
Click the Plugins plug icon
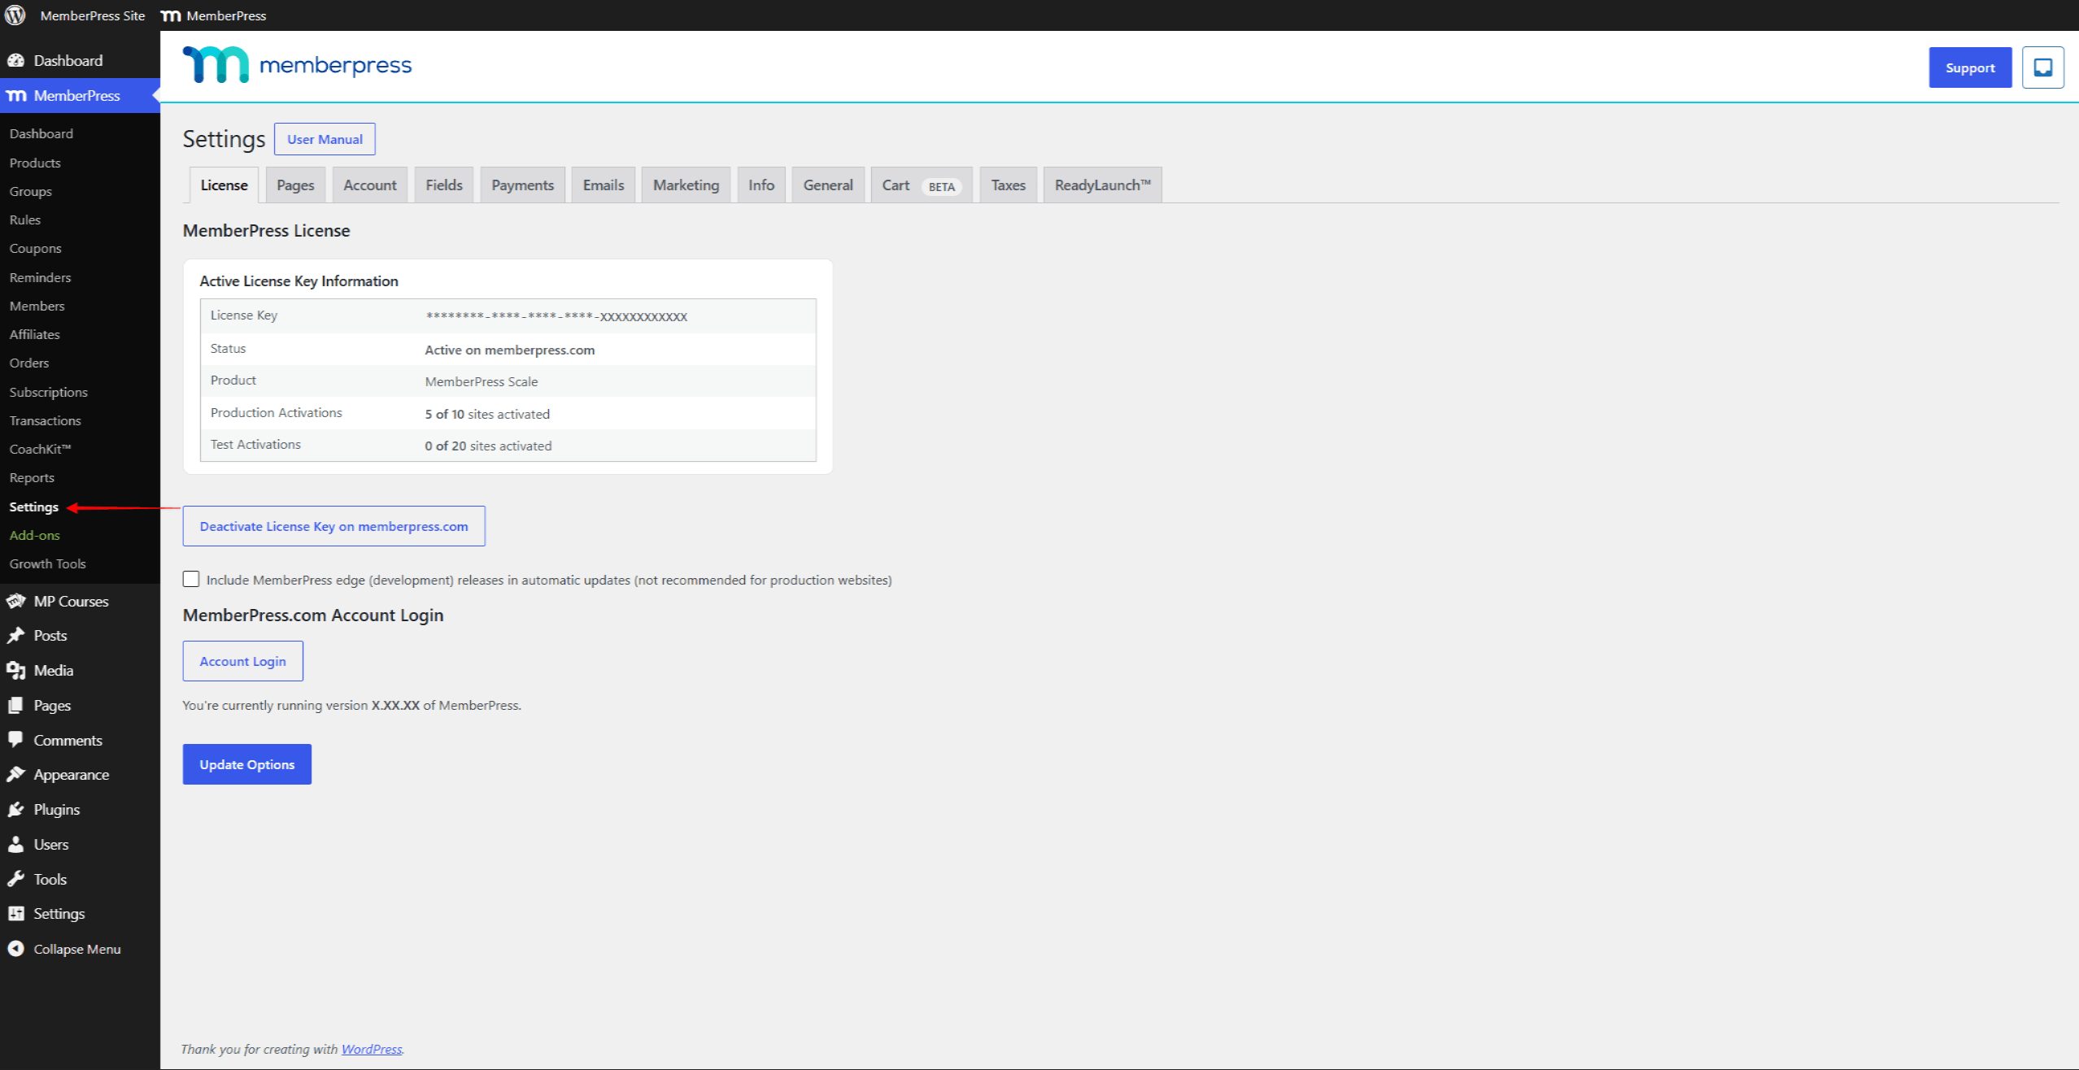[15, 810]
